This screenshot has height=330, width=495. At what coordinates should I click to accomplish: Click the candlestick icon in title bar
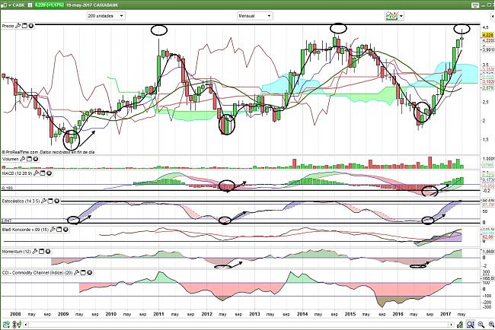[4, 5]
